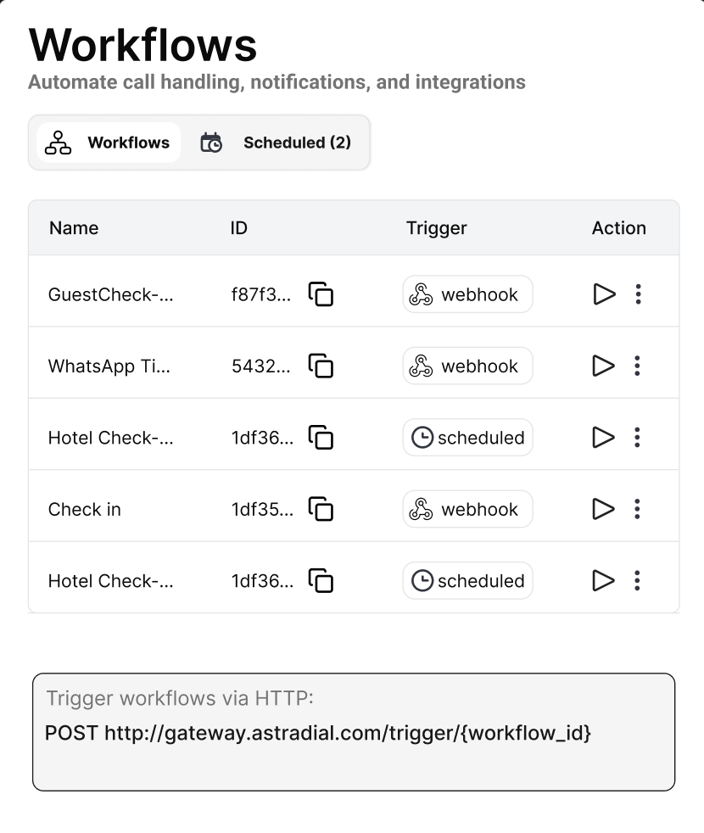
Task: Select the POST trigger URL text
Action: coord(317,733)
